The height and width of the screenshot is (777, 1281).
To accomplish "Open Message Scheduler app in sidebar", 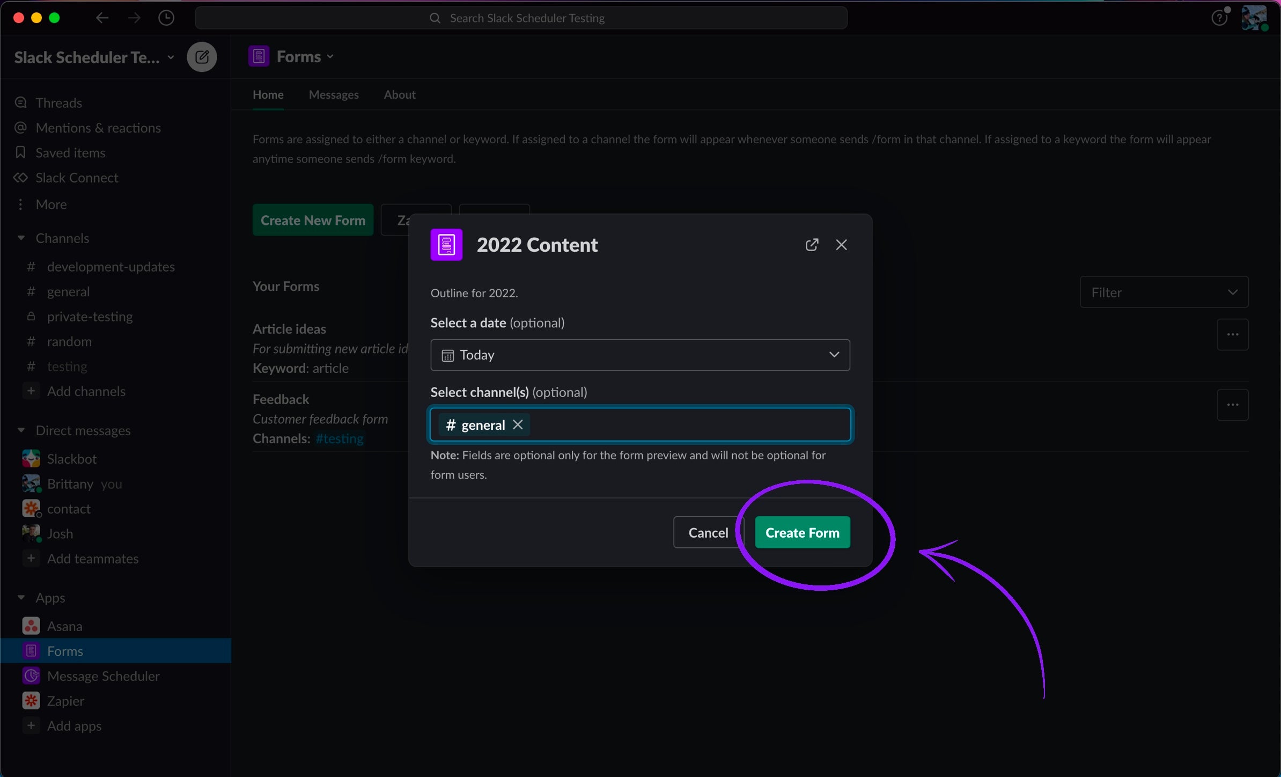I will coord(103,676).
